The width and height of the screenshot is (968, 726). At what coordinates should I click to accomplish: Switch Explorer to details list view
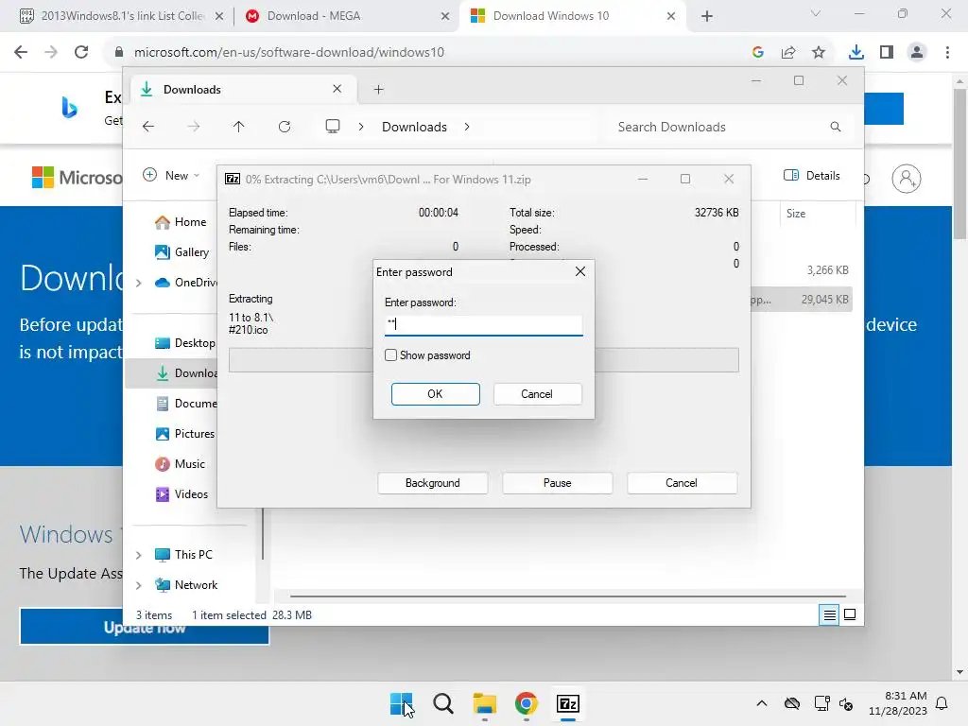[829, 614]
